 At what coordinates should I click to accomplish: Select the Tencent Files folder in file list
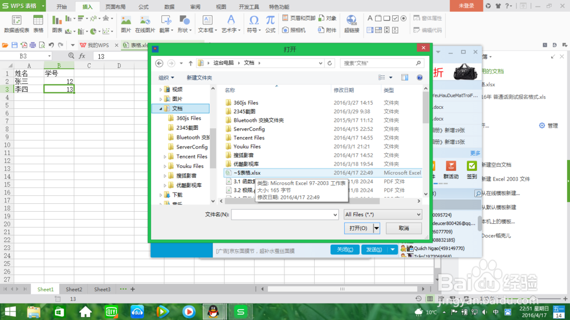249,138
